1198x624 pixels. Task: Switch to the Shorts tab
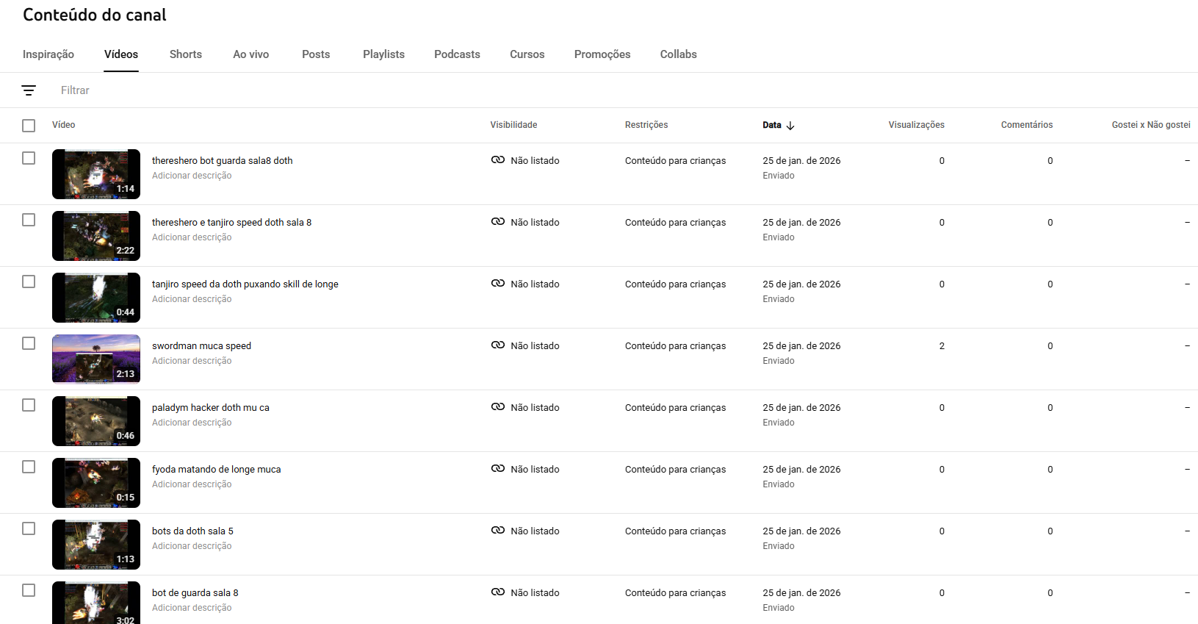point(185,54)
